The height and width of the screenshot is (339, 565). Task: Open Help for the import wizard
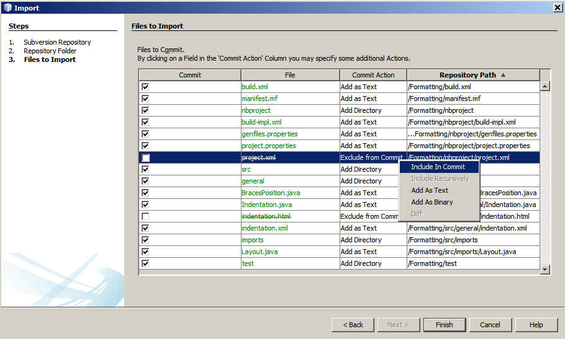pyautogui.click(x=536, y=325)
